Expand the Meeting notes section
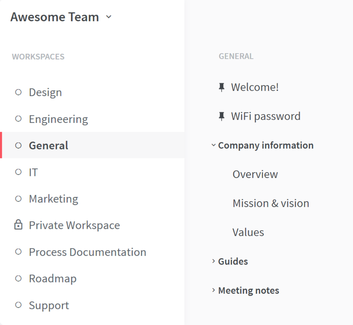 point(214,290)
